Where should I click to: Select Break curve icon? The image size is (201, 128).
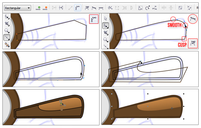point(61,8)
